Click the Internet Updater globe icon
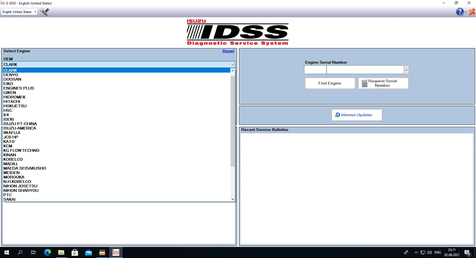Screen dimensions: 476x258 (338, 115)
